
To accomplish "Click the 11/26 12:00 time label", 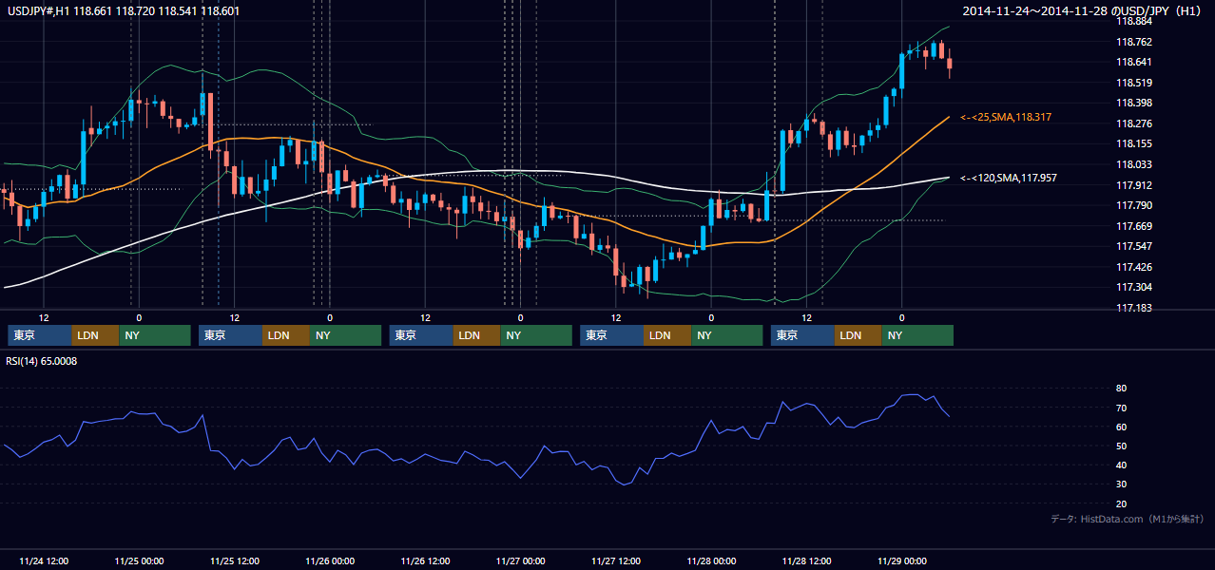I will [425, 560].
